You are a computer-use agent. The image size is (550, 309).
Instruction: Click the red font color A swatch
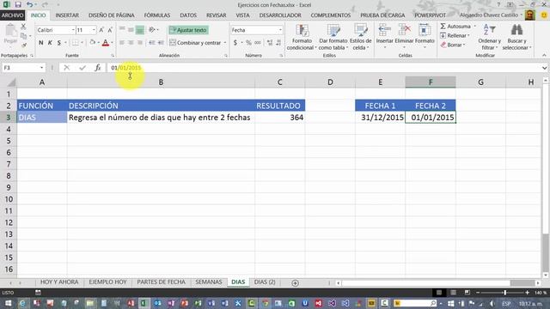[x=105, y=43]
